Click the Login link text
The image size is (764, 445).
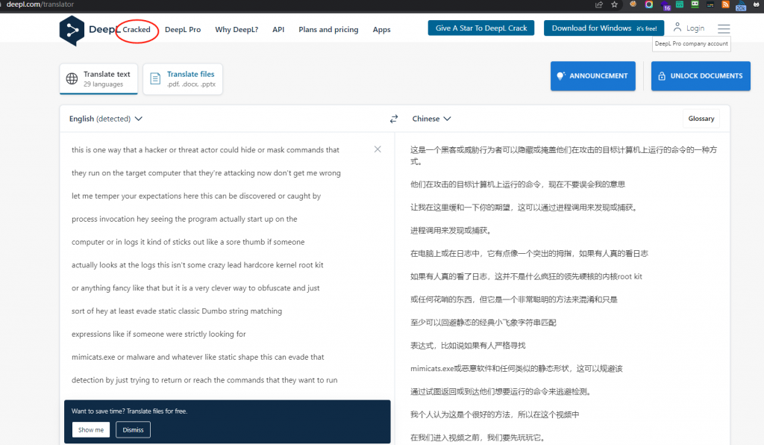coord(695,28)
